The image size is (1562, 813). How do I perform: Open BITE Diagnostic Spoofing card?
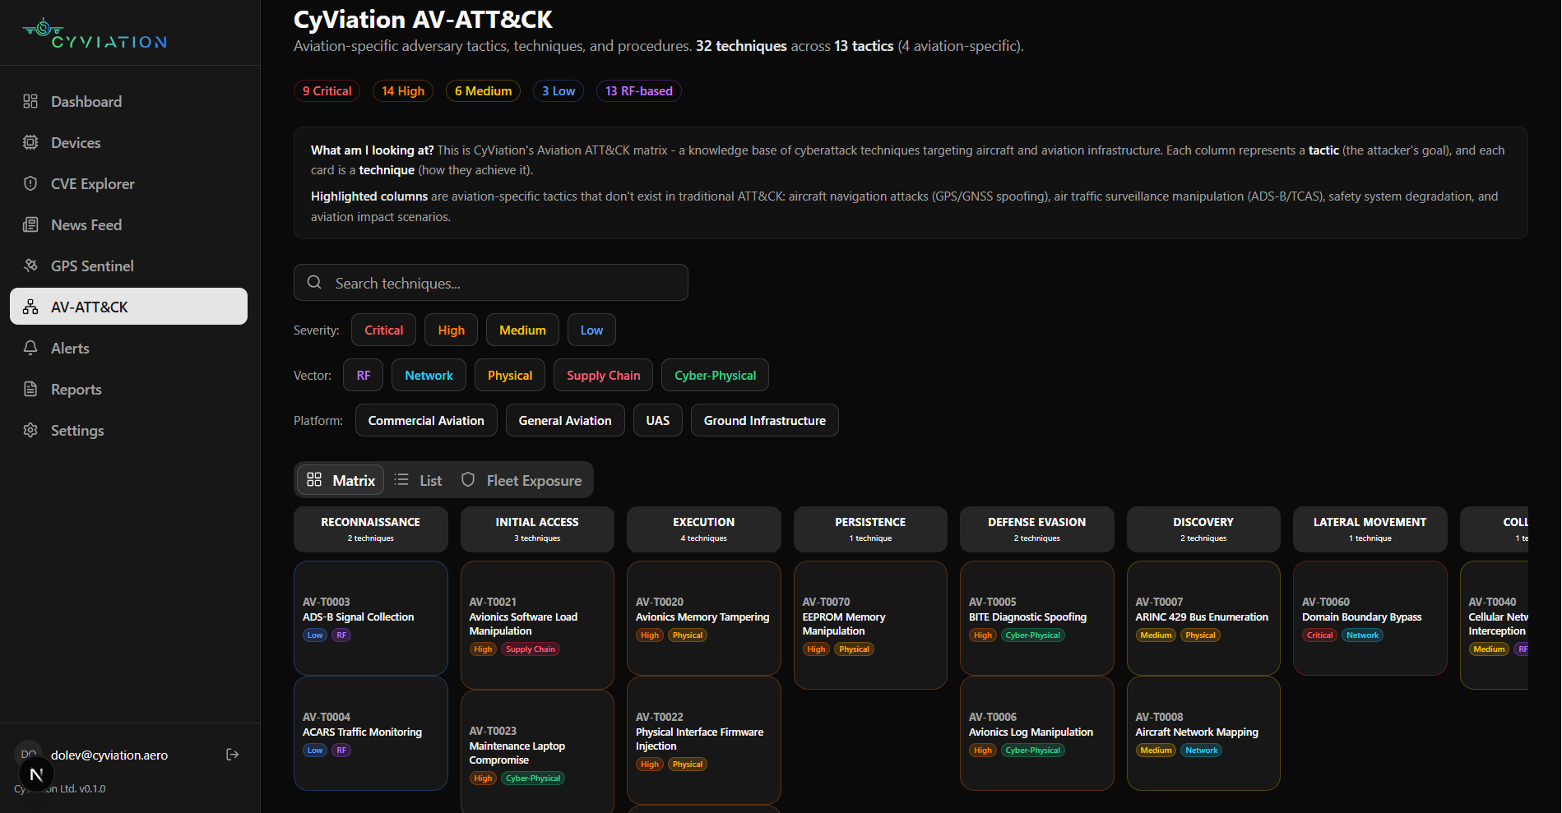click(1037, 617)
